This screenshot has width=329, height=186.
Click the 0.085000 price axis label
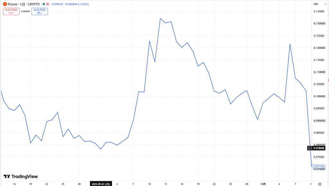click(x=319, y=133)
